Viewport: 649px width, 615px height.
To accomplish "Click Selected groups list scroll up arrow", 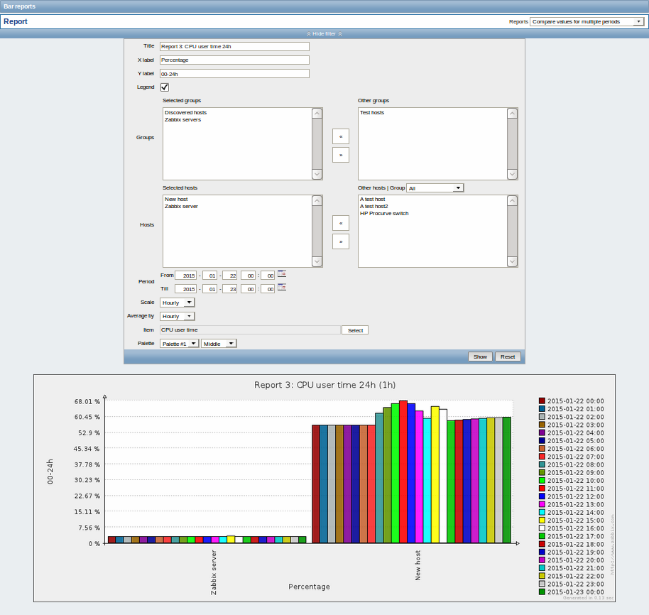I will pos(317,113).
